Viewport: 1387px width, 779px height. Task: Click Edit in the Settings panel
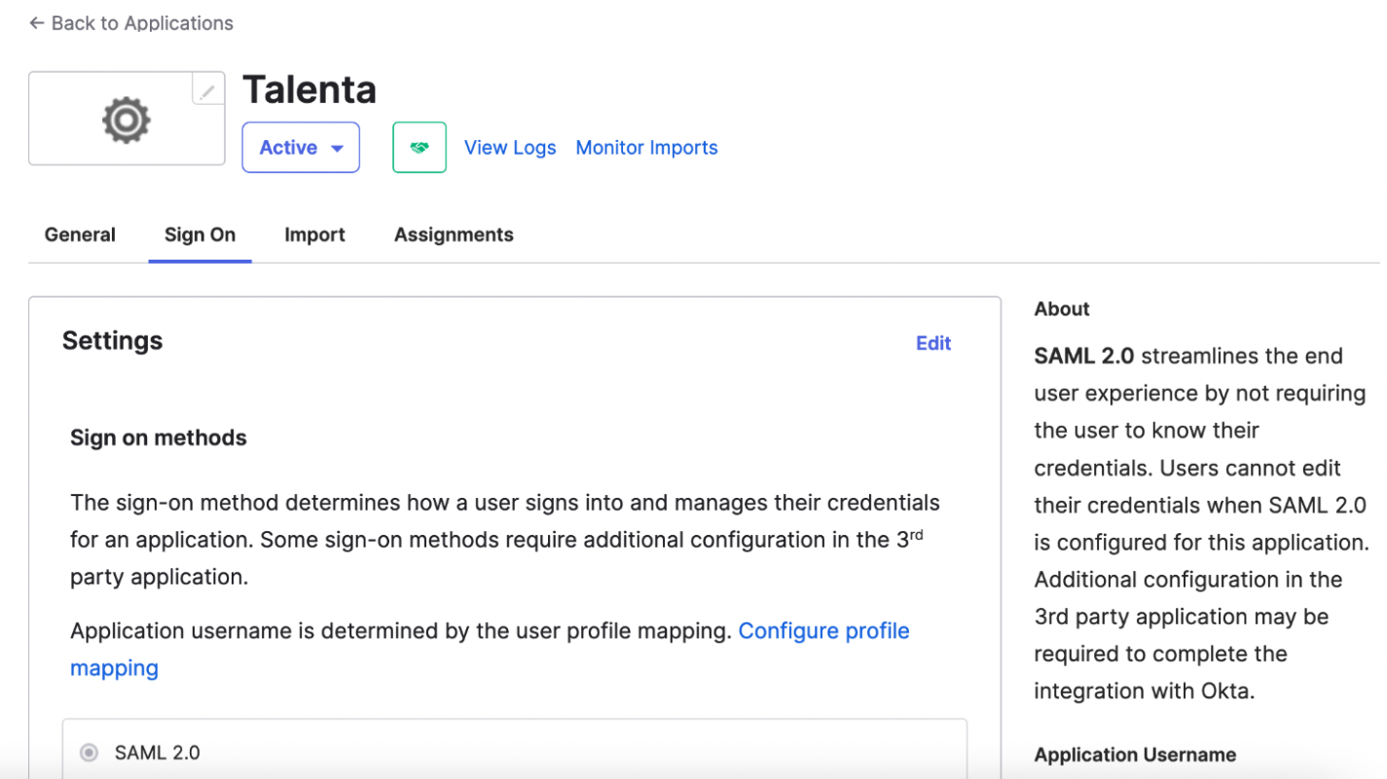932,343
